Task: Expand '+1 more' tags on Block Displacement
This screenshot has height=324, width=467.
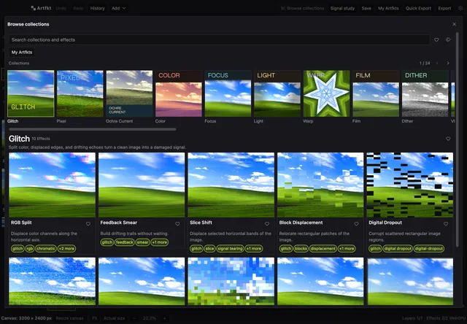Action: click(x=347, y=249)
